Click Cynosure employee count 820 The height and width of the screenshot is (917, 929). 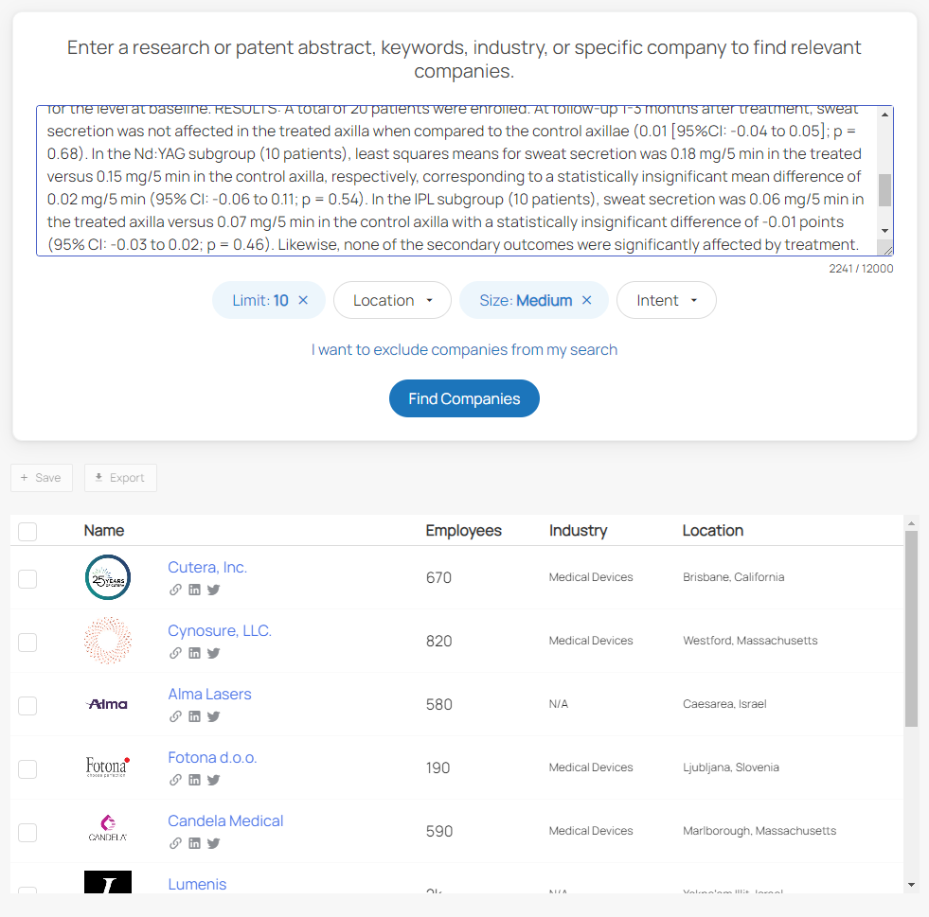click(439, 641)
